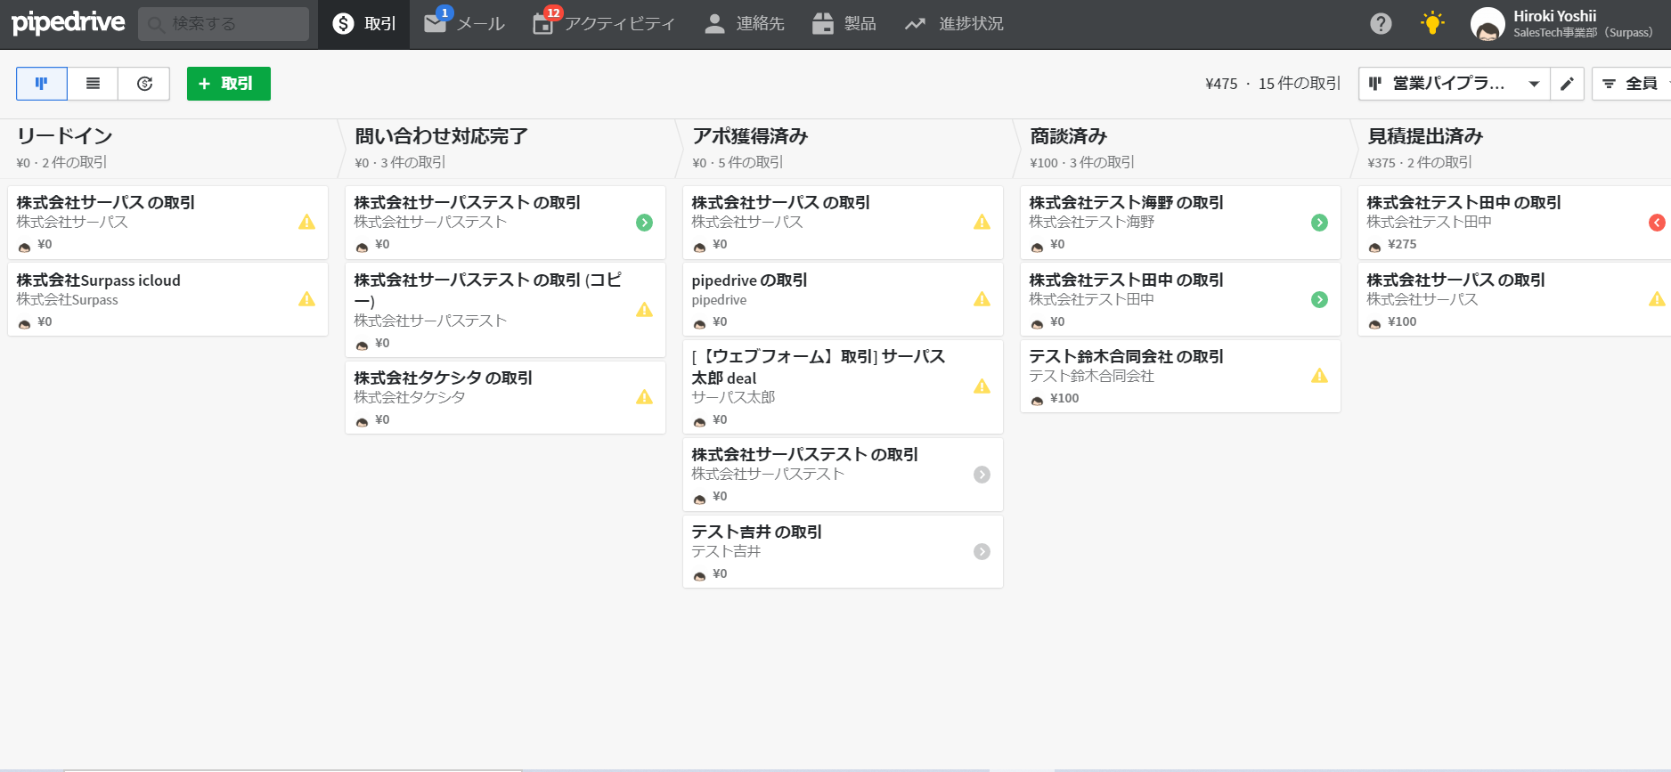Click warning icon on リードイン 株式会社サーパス deal
Image resolution: width=1671 pixels, height=772 pixels.
click(306, 223)
